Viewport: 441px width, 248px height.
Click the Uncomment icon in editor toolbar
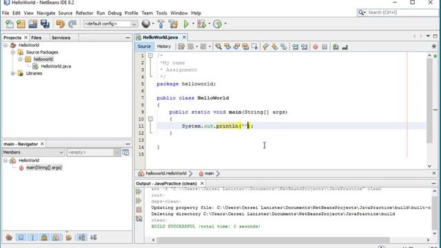(x=345, y=47)
